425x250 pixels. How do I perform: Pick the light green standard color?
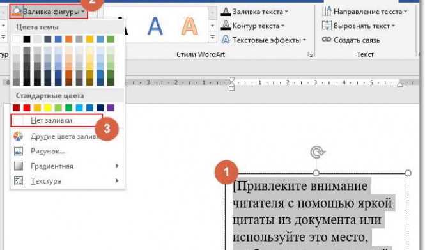58,107
